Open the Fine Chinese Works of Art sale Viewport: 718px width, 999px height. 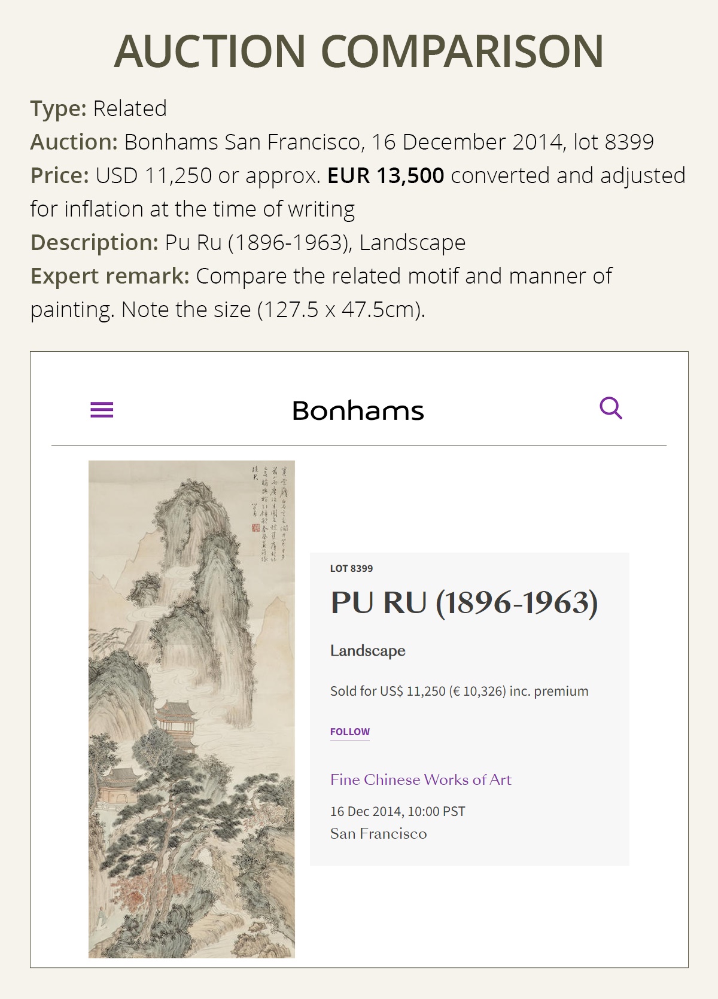[421, 779]
